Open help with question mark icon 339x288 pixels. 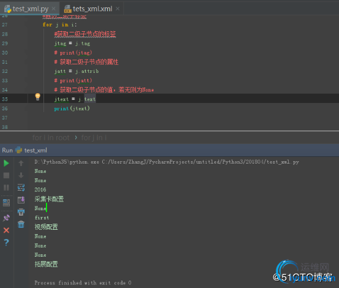6,242
